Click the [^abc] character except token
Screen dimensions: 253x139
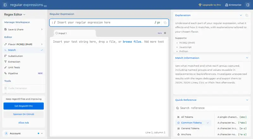point(232,123)
